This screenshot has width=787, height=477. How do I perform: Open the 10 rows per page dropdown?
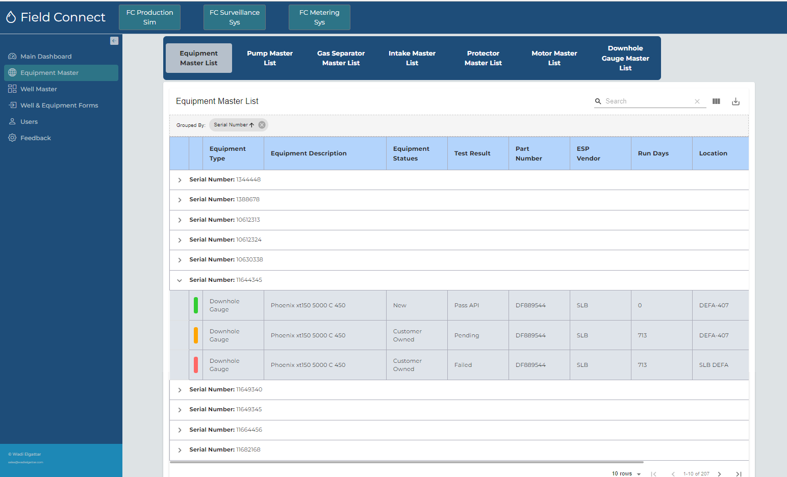(x=626, y=473)
